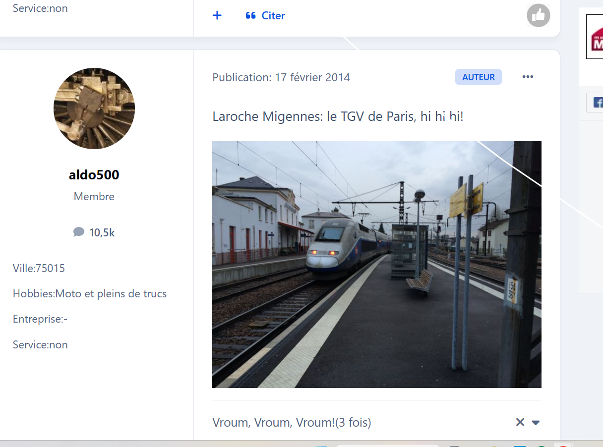
Task: Enlarge the TGV train station photo
Action: click(376, 264)
